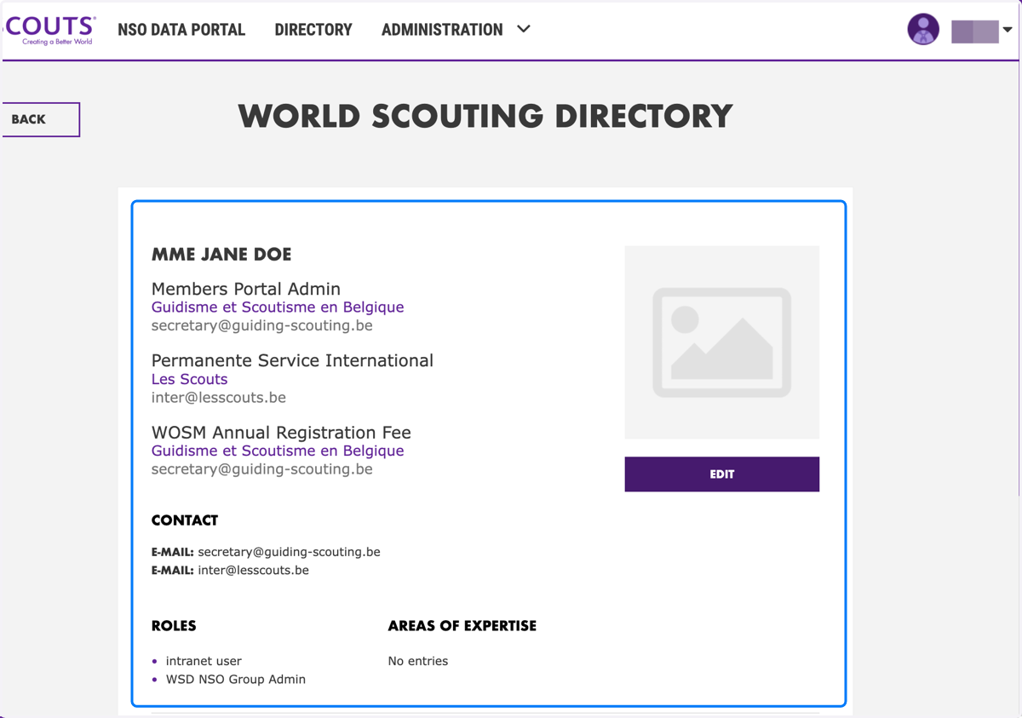Click the Members Portal Admin title

click(246, 289)
